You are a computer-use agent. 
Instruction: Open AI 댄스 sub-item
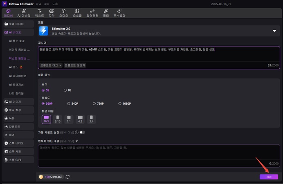(16, 67)
